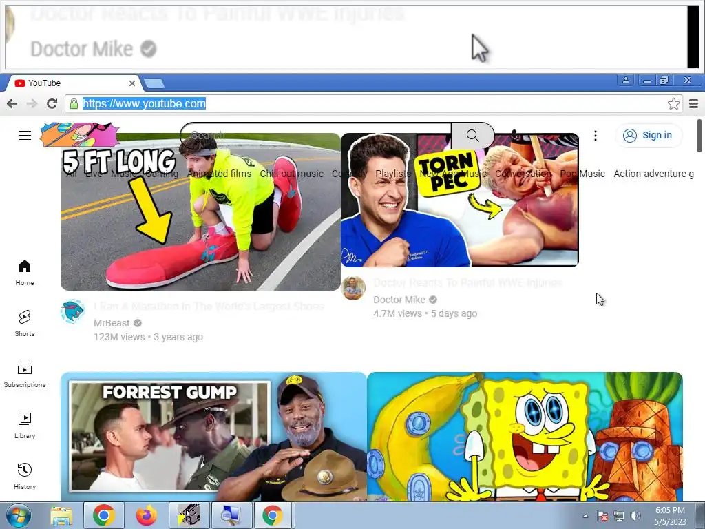Click the address bar URL
The width and height of the screenshot is (705, 529).
coord(144,104)
